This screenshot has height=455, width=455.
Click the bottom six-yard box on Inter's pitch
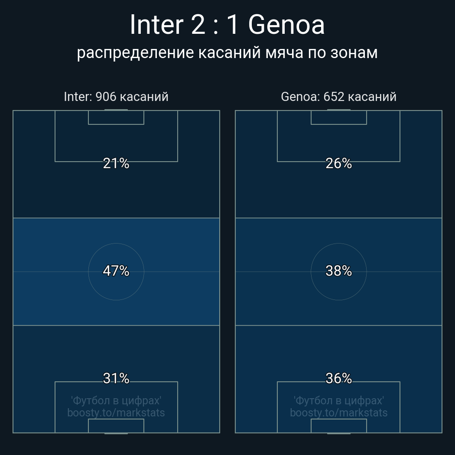click(116, 426)
